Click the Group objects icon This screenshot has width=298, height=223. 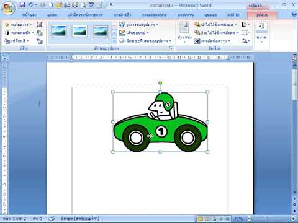[245, 33]
